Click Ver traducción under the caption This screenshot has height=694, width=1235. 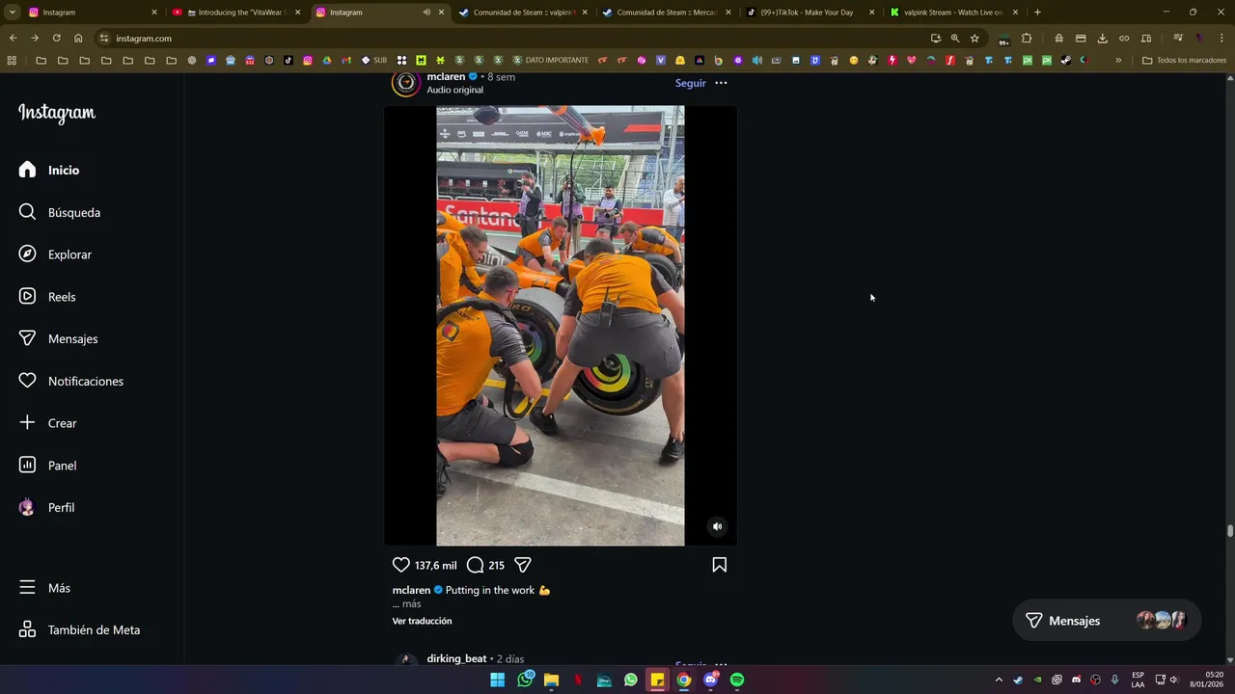[x=422, y=621]
